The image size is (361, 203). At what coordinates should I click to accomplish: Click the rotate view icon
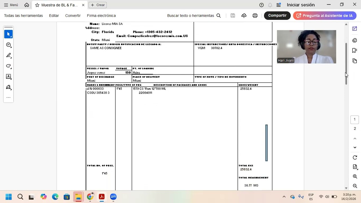(x=355, y=158)
